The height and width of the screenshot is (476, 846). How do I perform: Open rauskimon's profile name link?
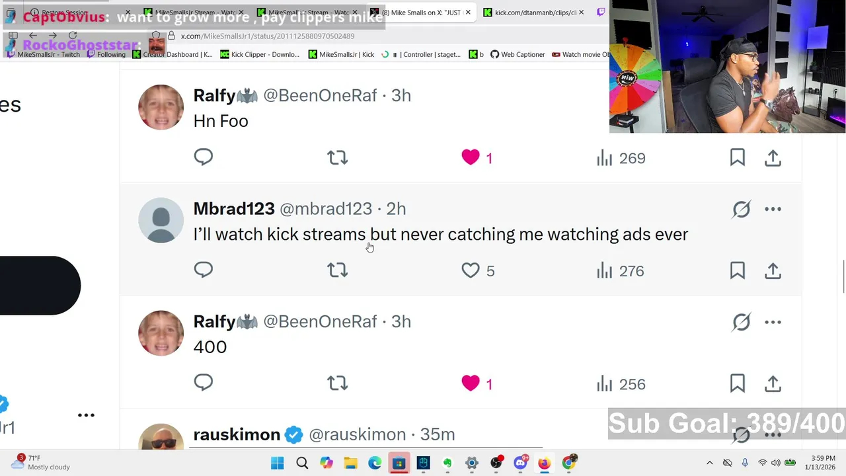[237, 434]
